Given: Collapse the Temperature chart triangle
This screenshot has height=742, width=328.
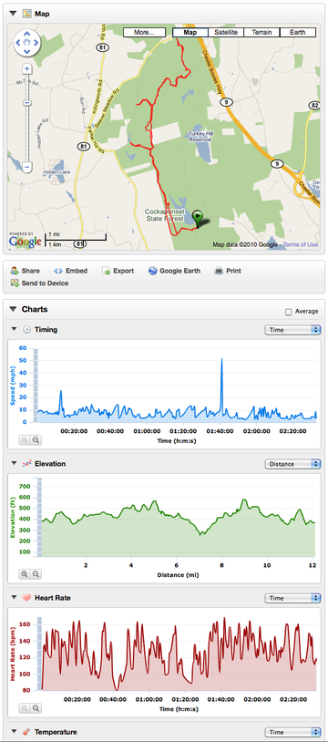Looking at the screenshot, I should coord(14,732).
